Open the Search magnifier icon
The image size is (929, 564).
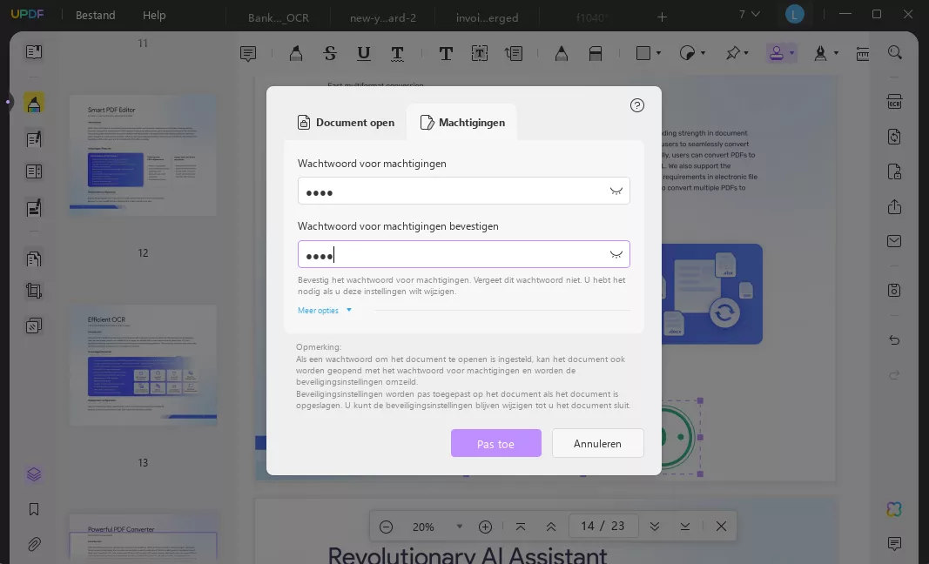coord(895,52)
